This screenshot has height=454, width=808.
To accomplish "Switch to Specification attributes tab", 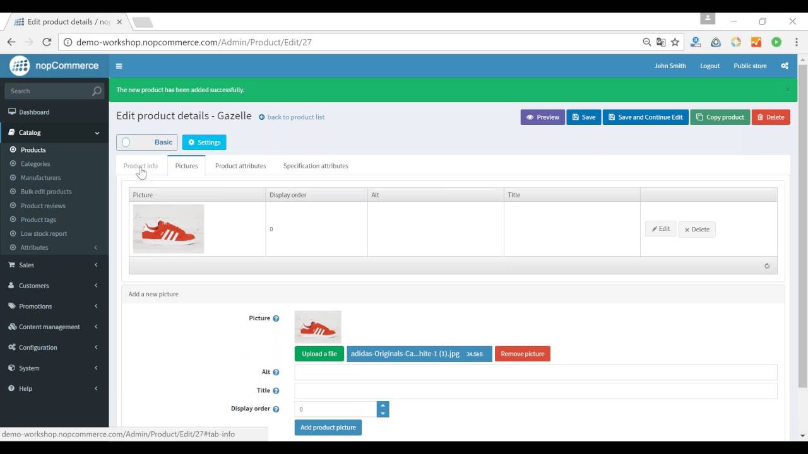I will [x=316, y=166].
